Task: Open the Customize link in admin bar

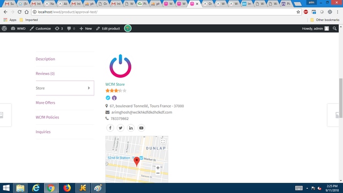Action: tap(40, 28)
